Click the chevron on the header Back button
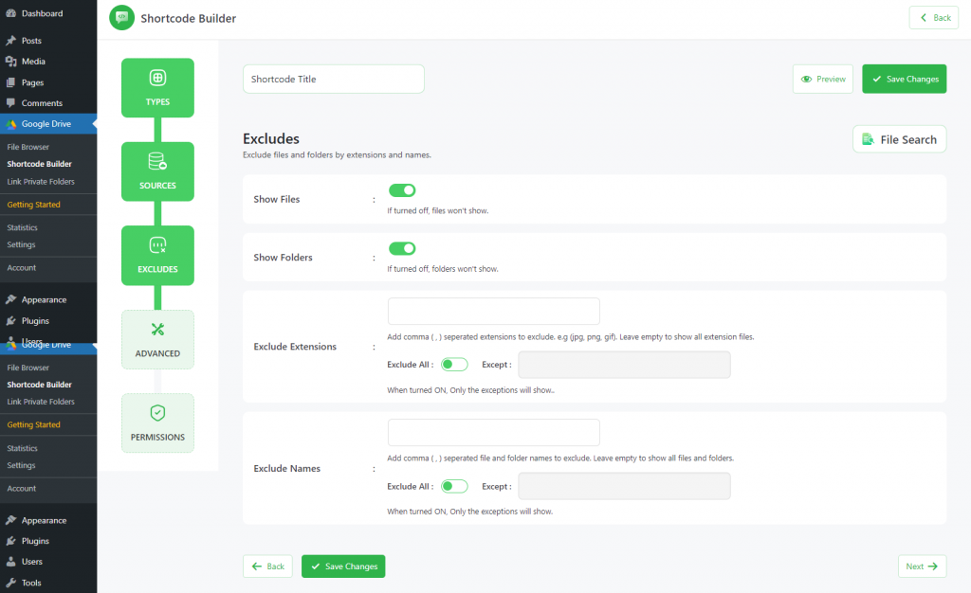The height and width of the screenshot is (593, 971). point(924,18)
